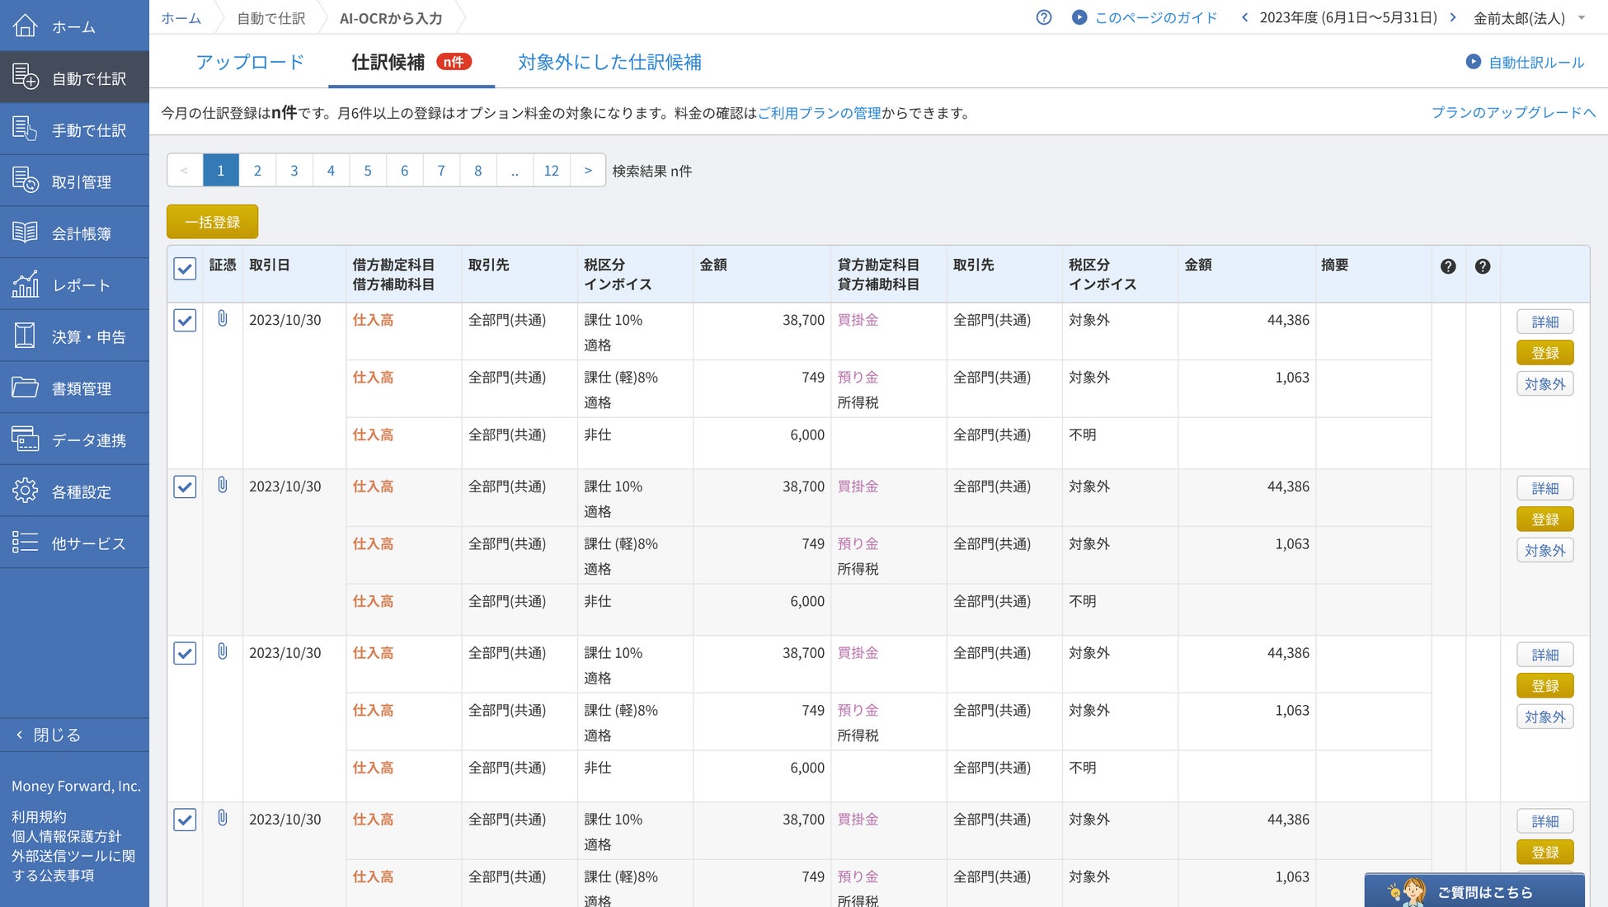1608x907 pixels.
Task: Click the help question mark icon in header
Action: (x=1043, y=17)
